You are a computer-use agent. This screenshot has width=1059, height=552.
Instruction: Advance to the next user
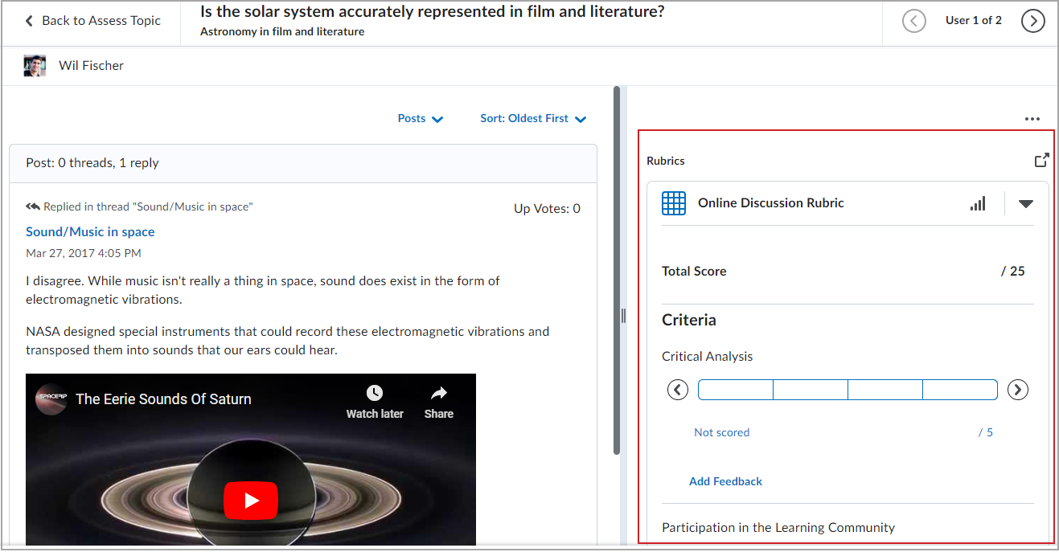(x=1033, y=20)
